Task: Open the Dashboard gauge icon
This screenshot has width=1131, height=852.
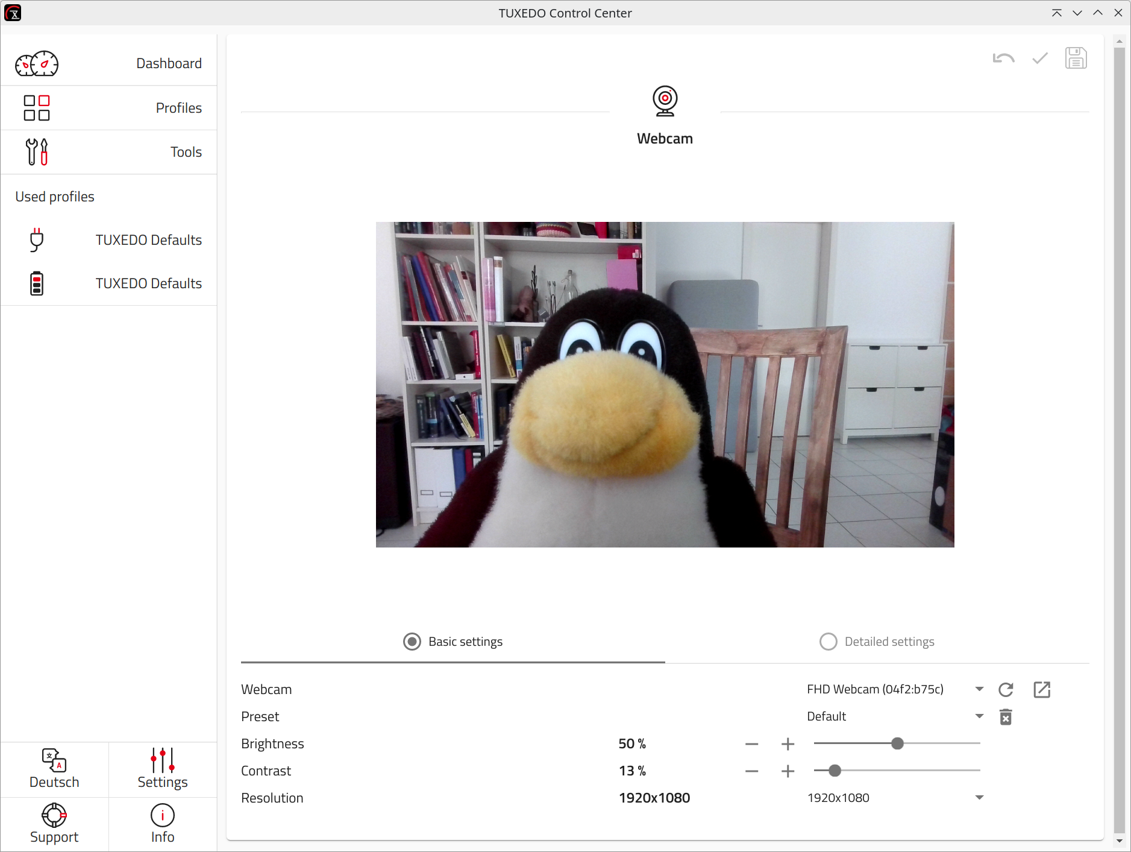Action: [x=37, y=63]
